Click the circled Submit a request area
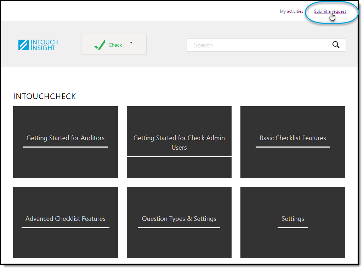This screenshot has height=270, width=364. tap(331, 11)
